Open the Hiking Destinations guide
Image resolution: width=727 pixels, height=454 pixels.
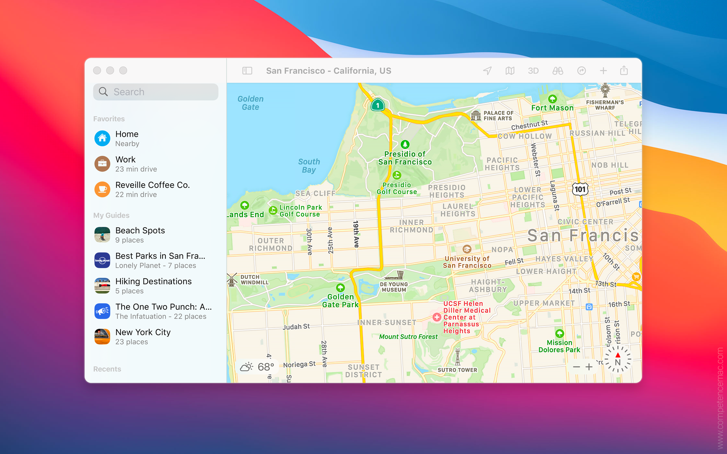[x=153, y=286]
